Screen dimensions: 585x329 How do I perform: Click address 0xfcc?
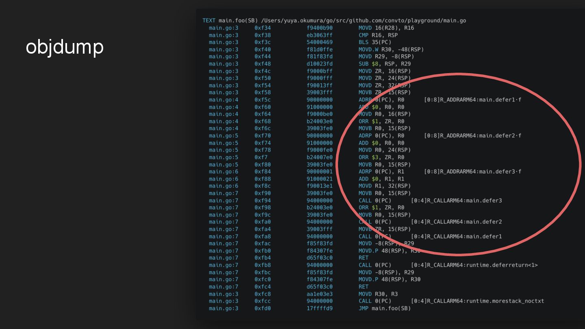262,301
